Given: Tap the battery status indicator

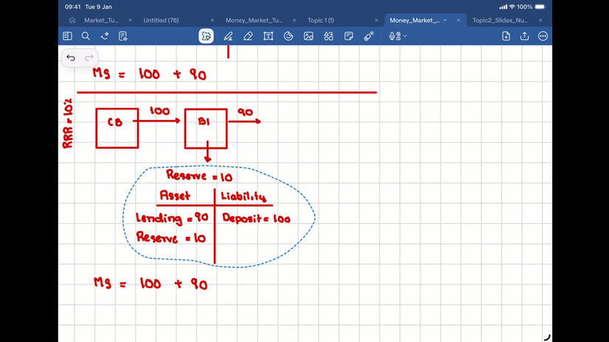Looking at the screenshot, I should (x=540, y=7).
